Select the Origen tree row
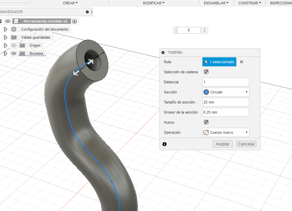This screenshot has height=211, width=292. coord(35,45)
